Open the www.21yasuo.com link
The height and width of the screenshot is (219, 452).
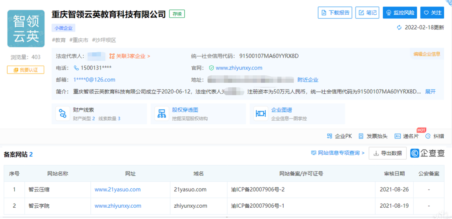pos(118,190)
